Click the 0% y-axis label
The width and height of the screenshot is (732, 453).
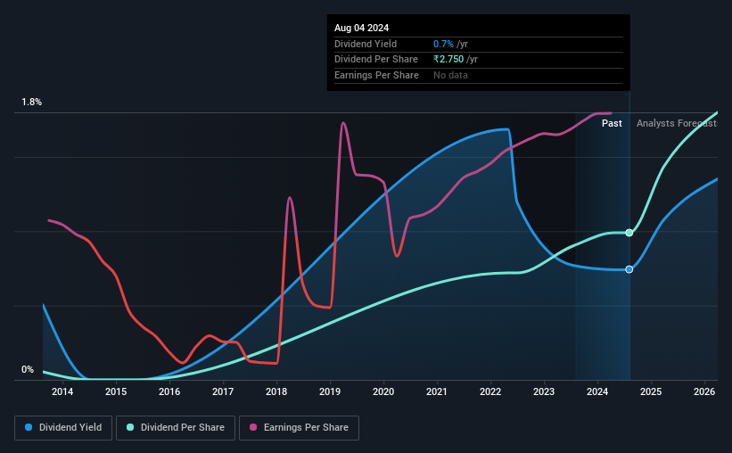click(x=28, y=370)
